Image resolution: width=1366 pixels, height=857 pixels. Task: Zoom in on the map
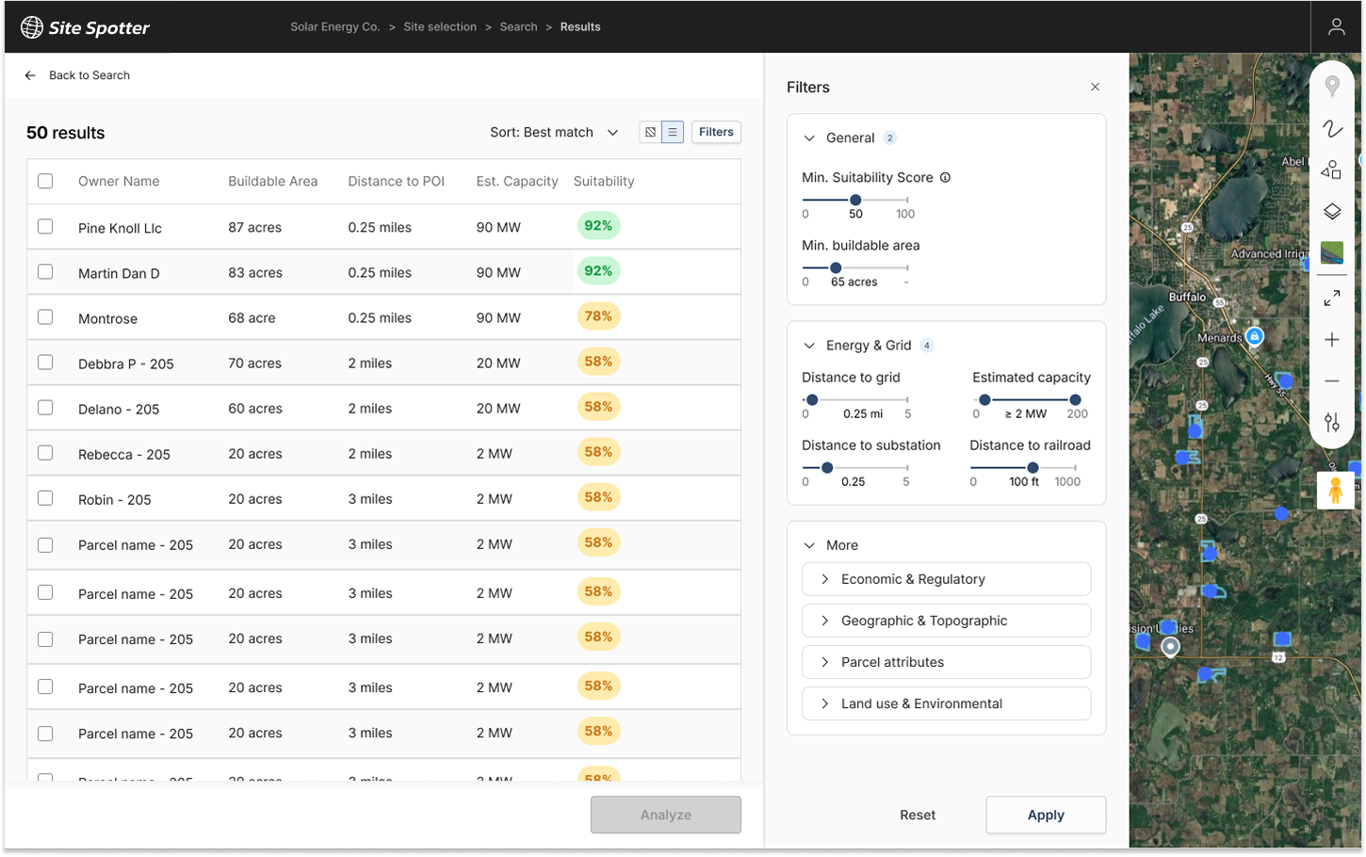point(1332,339)
